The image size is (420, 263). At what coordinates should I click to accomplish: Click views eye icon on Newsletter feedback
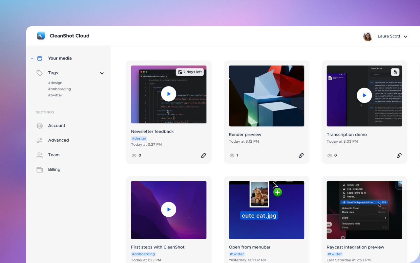(x=134, y=155)
